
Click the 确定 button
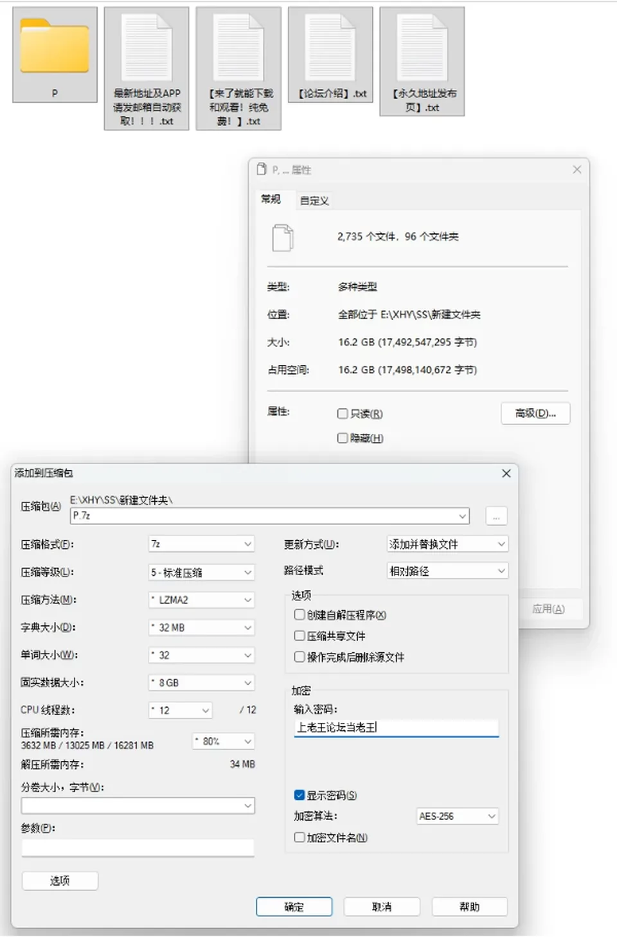(294, 907)
